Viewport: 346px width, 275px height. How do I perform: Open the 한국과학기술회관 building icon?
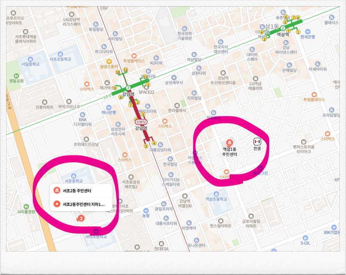click(185, 28)
